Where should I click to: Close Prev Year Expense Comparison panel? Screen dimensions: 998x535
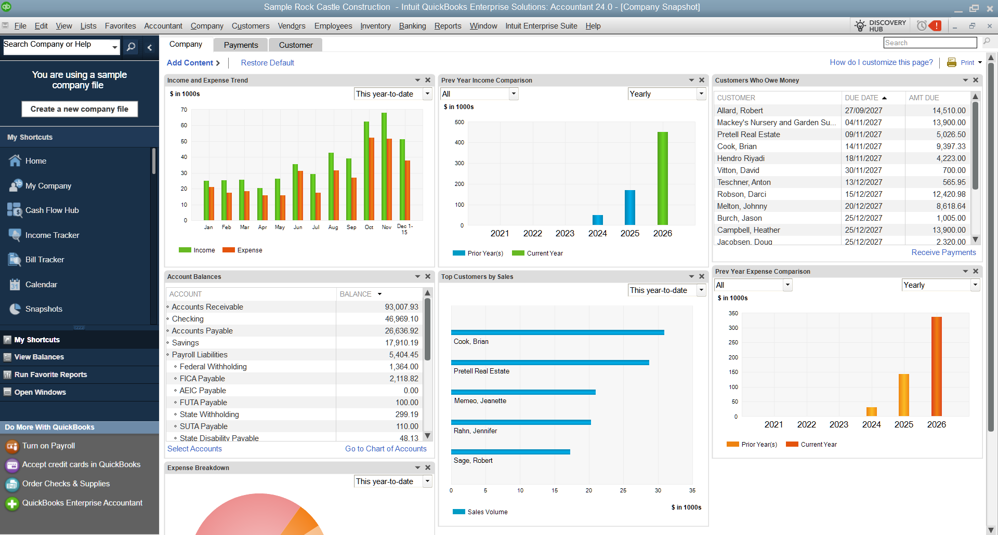976,271
